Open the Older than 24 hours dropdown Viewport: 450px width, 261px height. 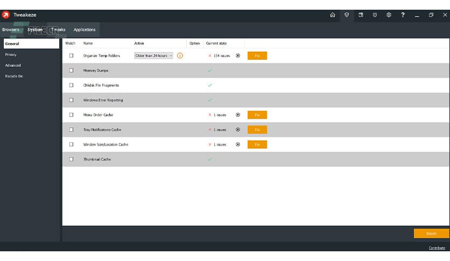[x=154, y=56]
